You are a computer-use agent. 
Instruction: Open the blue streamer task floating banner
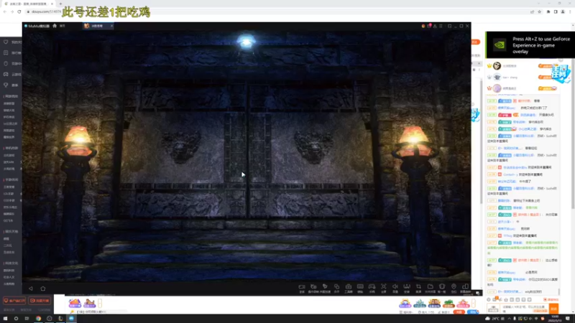pyautogui.click(x=561, y=73)
